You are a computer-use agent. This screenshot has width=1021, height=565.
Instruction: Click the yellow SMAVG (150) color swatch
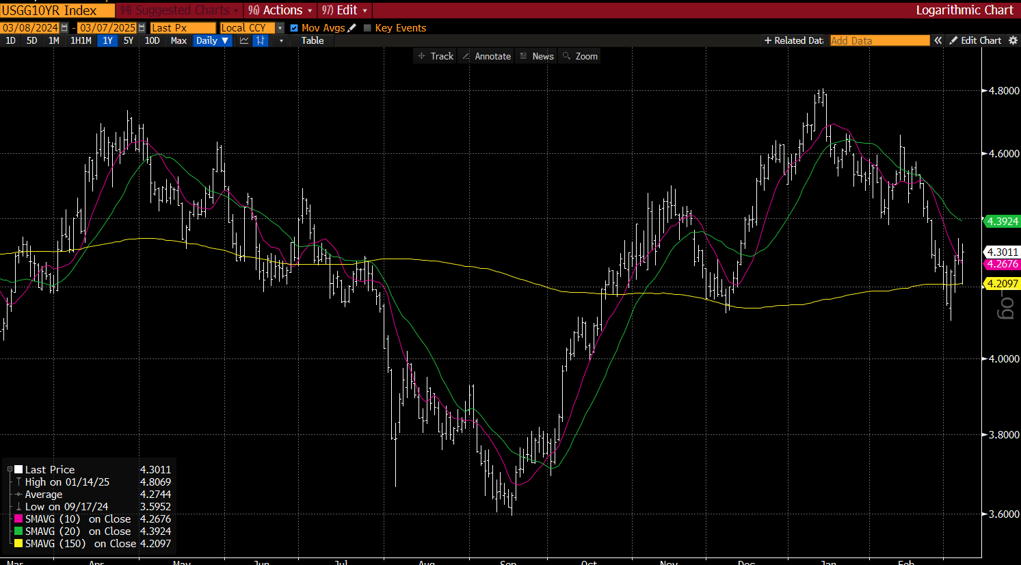click(x=18, y=544)
